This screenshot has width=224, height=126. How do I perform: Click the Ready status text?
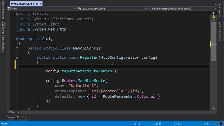(x=4, y=124)
